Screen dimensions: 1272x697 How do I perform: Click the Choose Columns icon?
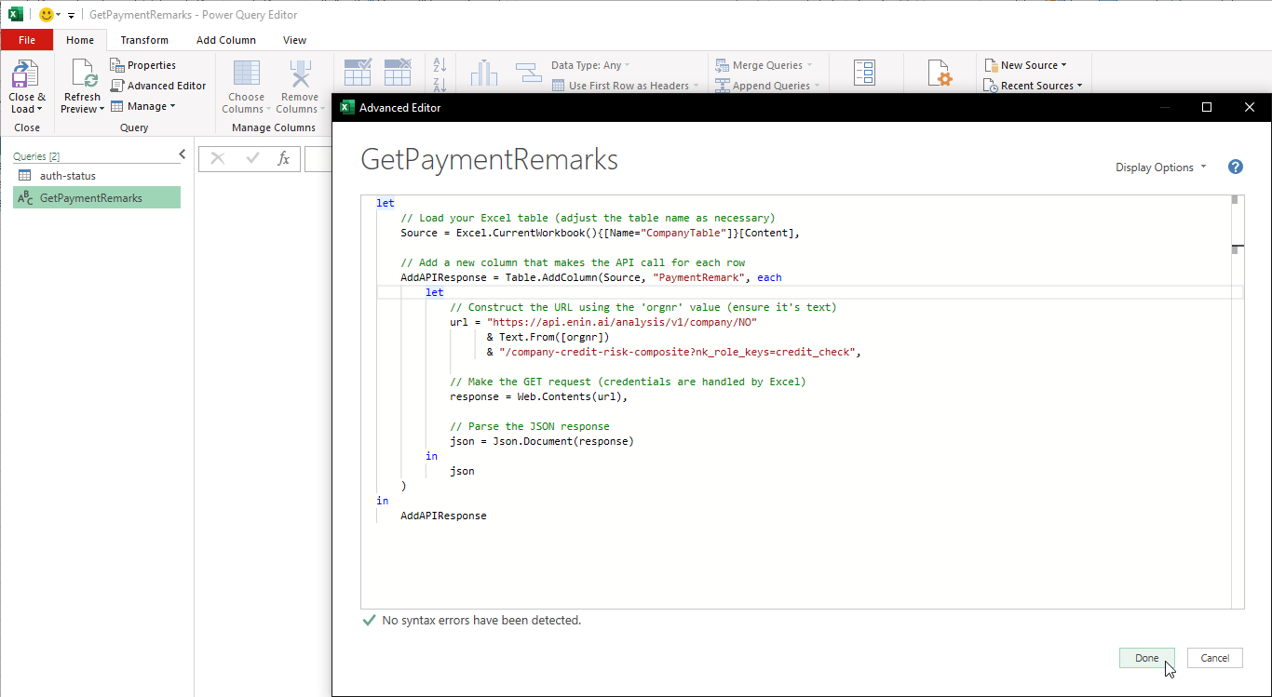point(247,74)
